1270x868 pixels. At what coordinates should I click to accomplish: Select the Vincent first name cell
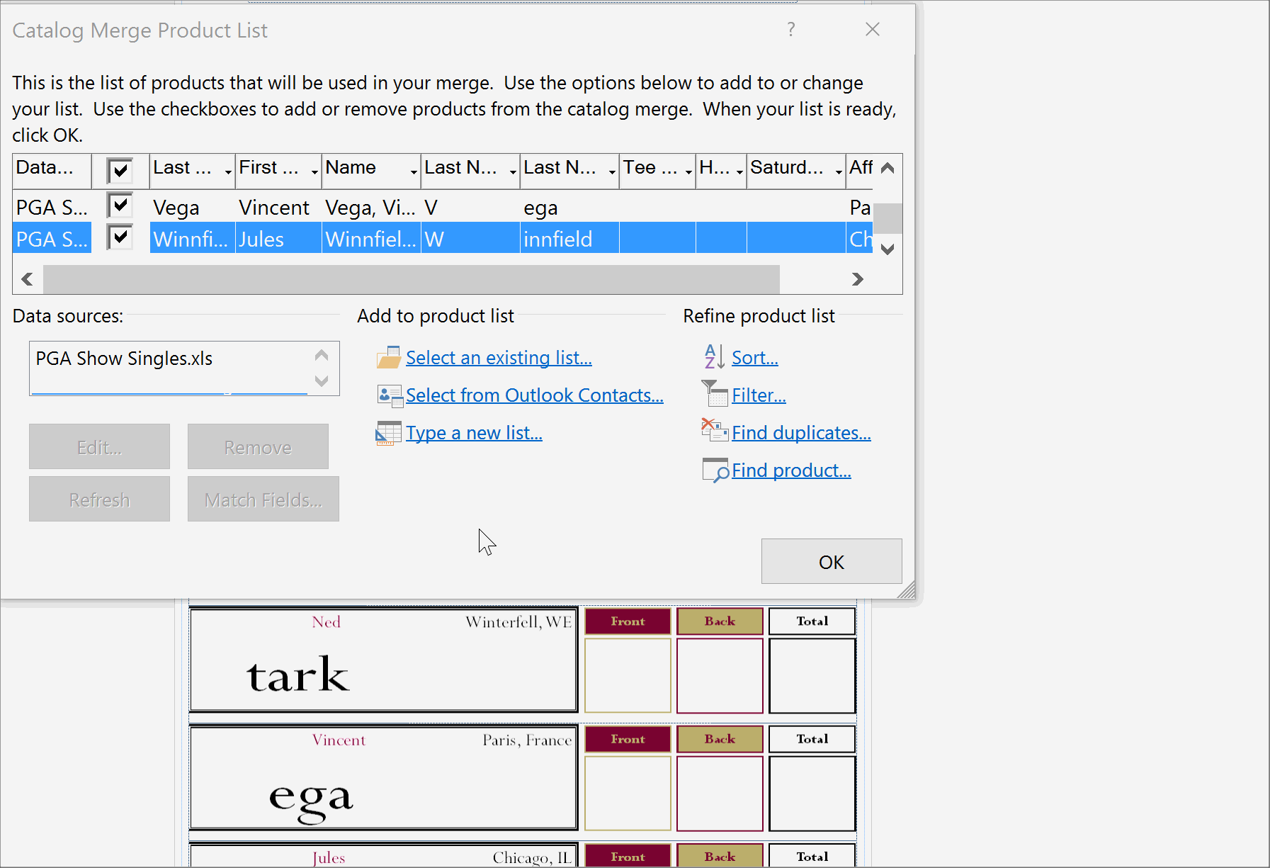click(278, 207)
